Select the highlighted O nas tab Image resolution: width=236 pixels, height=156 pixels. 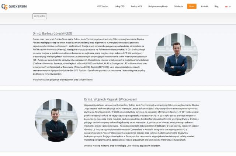pos(192,6)
